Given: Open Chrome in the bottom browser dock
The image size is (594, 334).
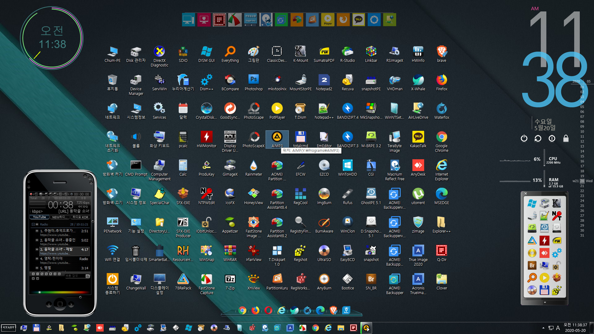Looking at the screenshot, I should coord(242,310).
